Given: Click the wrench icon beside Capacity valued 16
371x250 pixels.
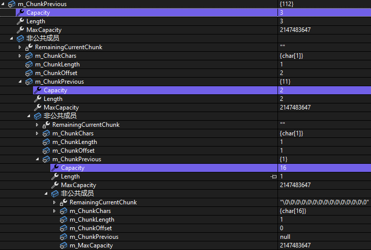Looking at the screenshot, I should click(55, 168).
